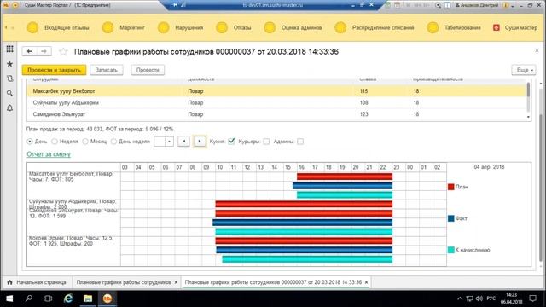This screenshot has width=546, height=307.
Task: Click stavka value 115 cell
Action: tap(364, 91)
